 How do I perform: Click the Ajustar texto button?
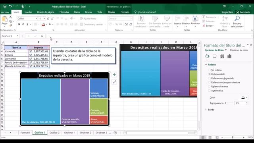click(88, 19)
